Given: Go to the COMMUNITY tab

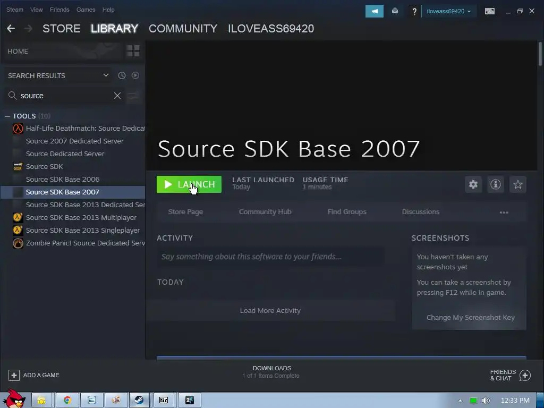Looking at the screenshot, I should pos(183,29).
